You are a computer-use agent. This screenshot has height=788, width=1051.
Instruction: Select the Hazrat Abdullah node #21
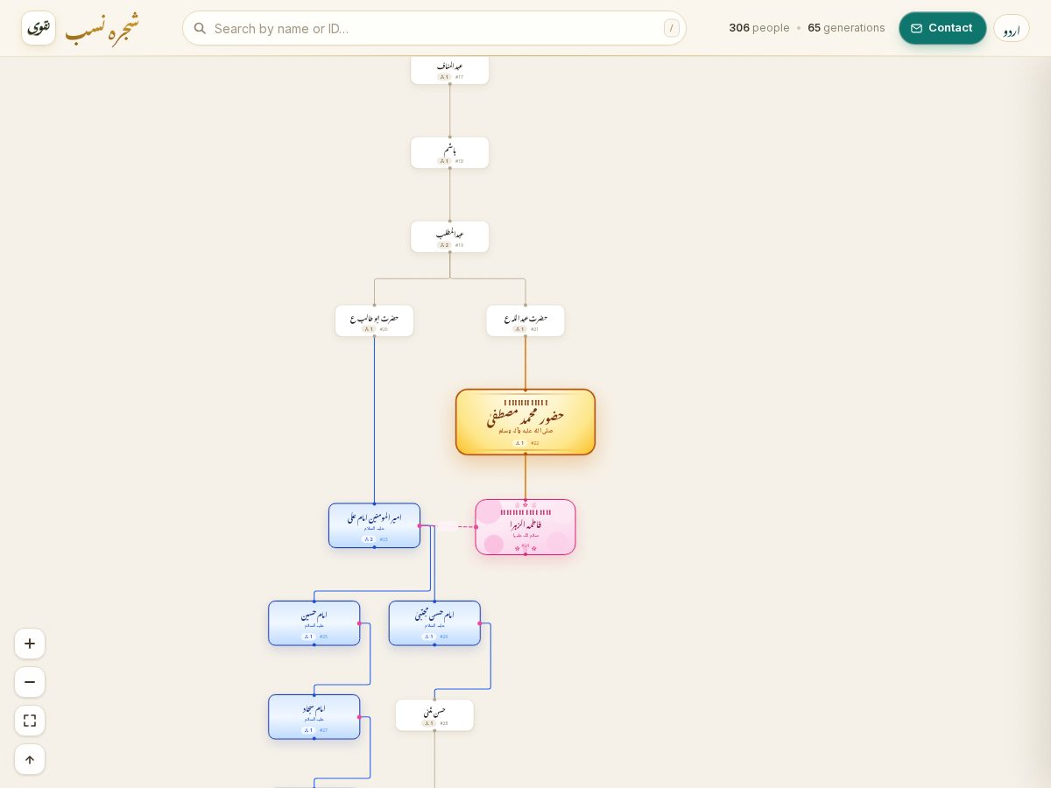coord(525,320)
